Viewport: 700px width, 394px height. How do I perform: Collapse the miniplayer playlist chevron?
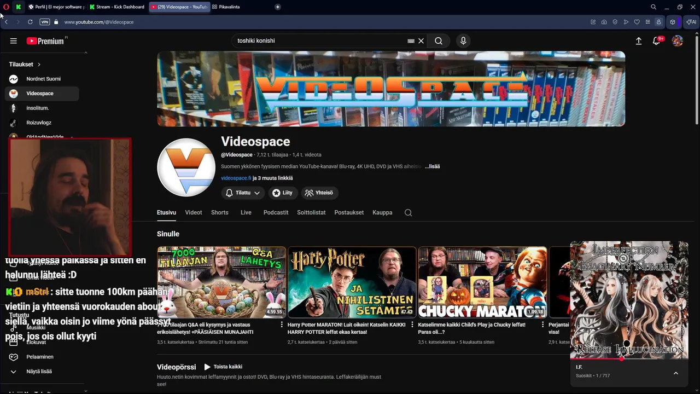pos(676,373)
